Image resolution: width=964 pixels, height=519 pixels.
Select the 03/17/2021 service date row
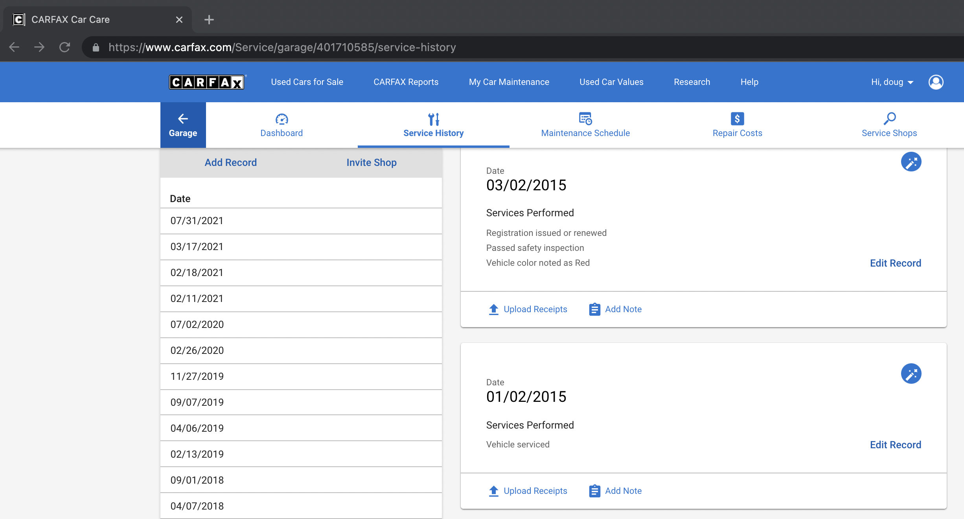point(301,247)
